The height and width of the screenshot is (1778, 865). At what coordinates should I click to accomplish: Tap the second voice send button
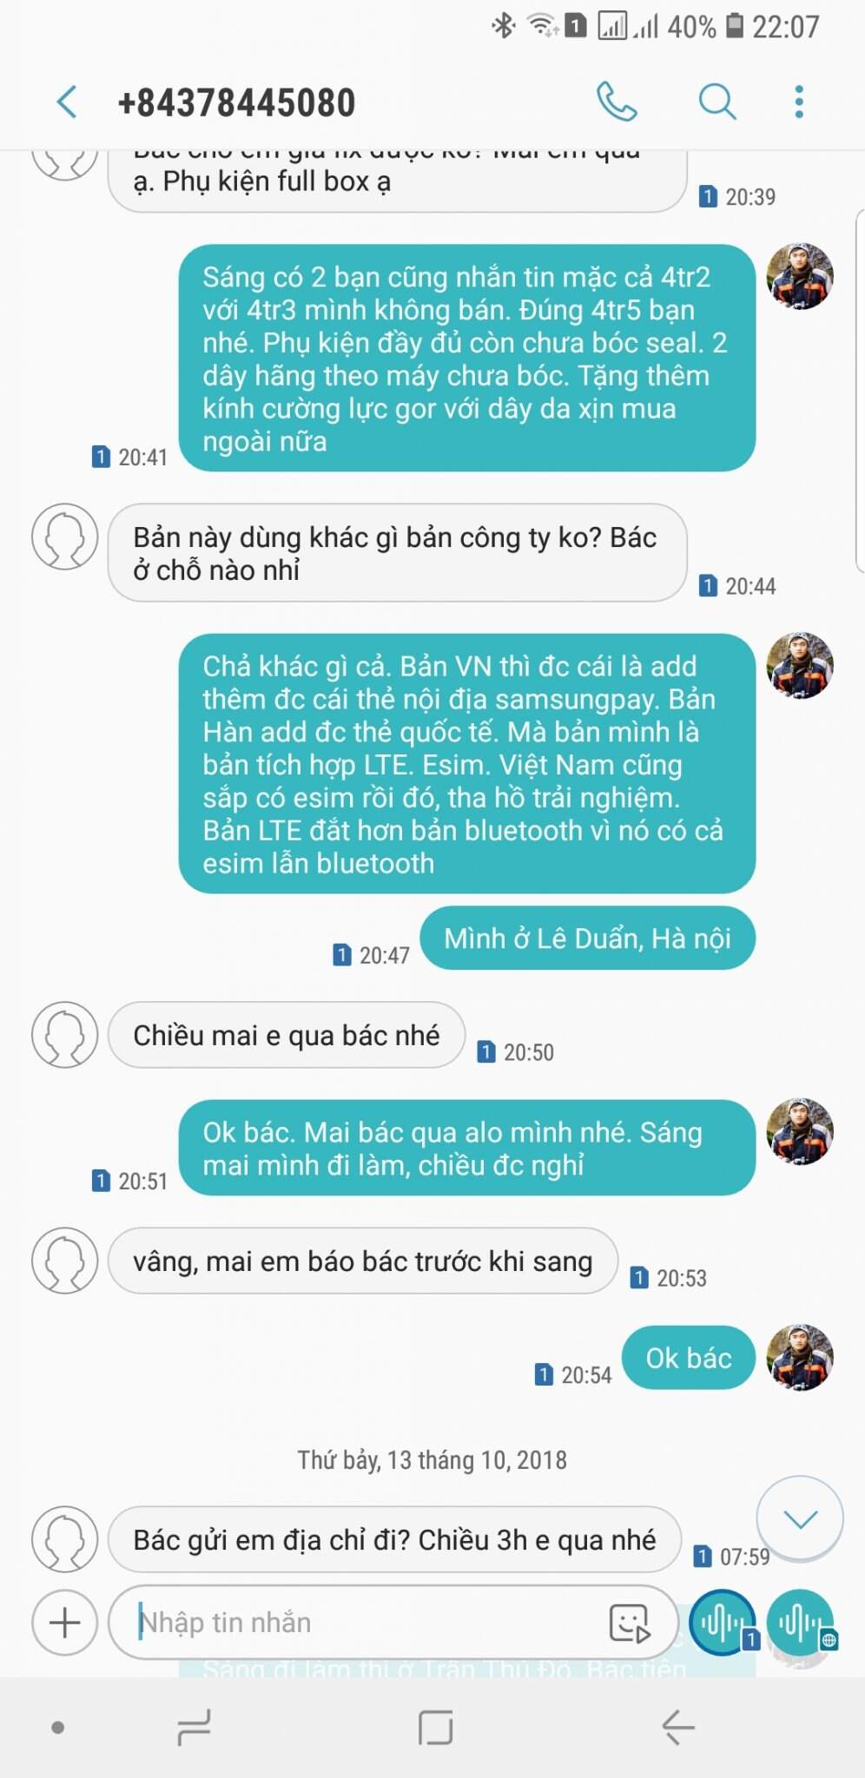coord(800,1622)
